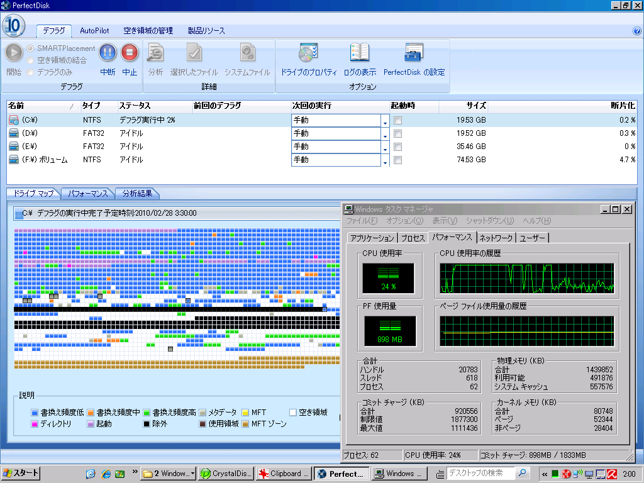
Task: Click the 分析 (analyze) icon
Action: [x=155, y=53]
